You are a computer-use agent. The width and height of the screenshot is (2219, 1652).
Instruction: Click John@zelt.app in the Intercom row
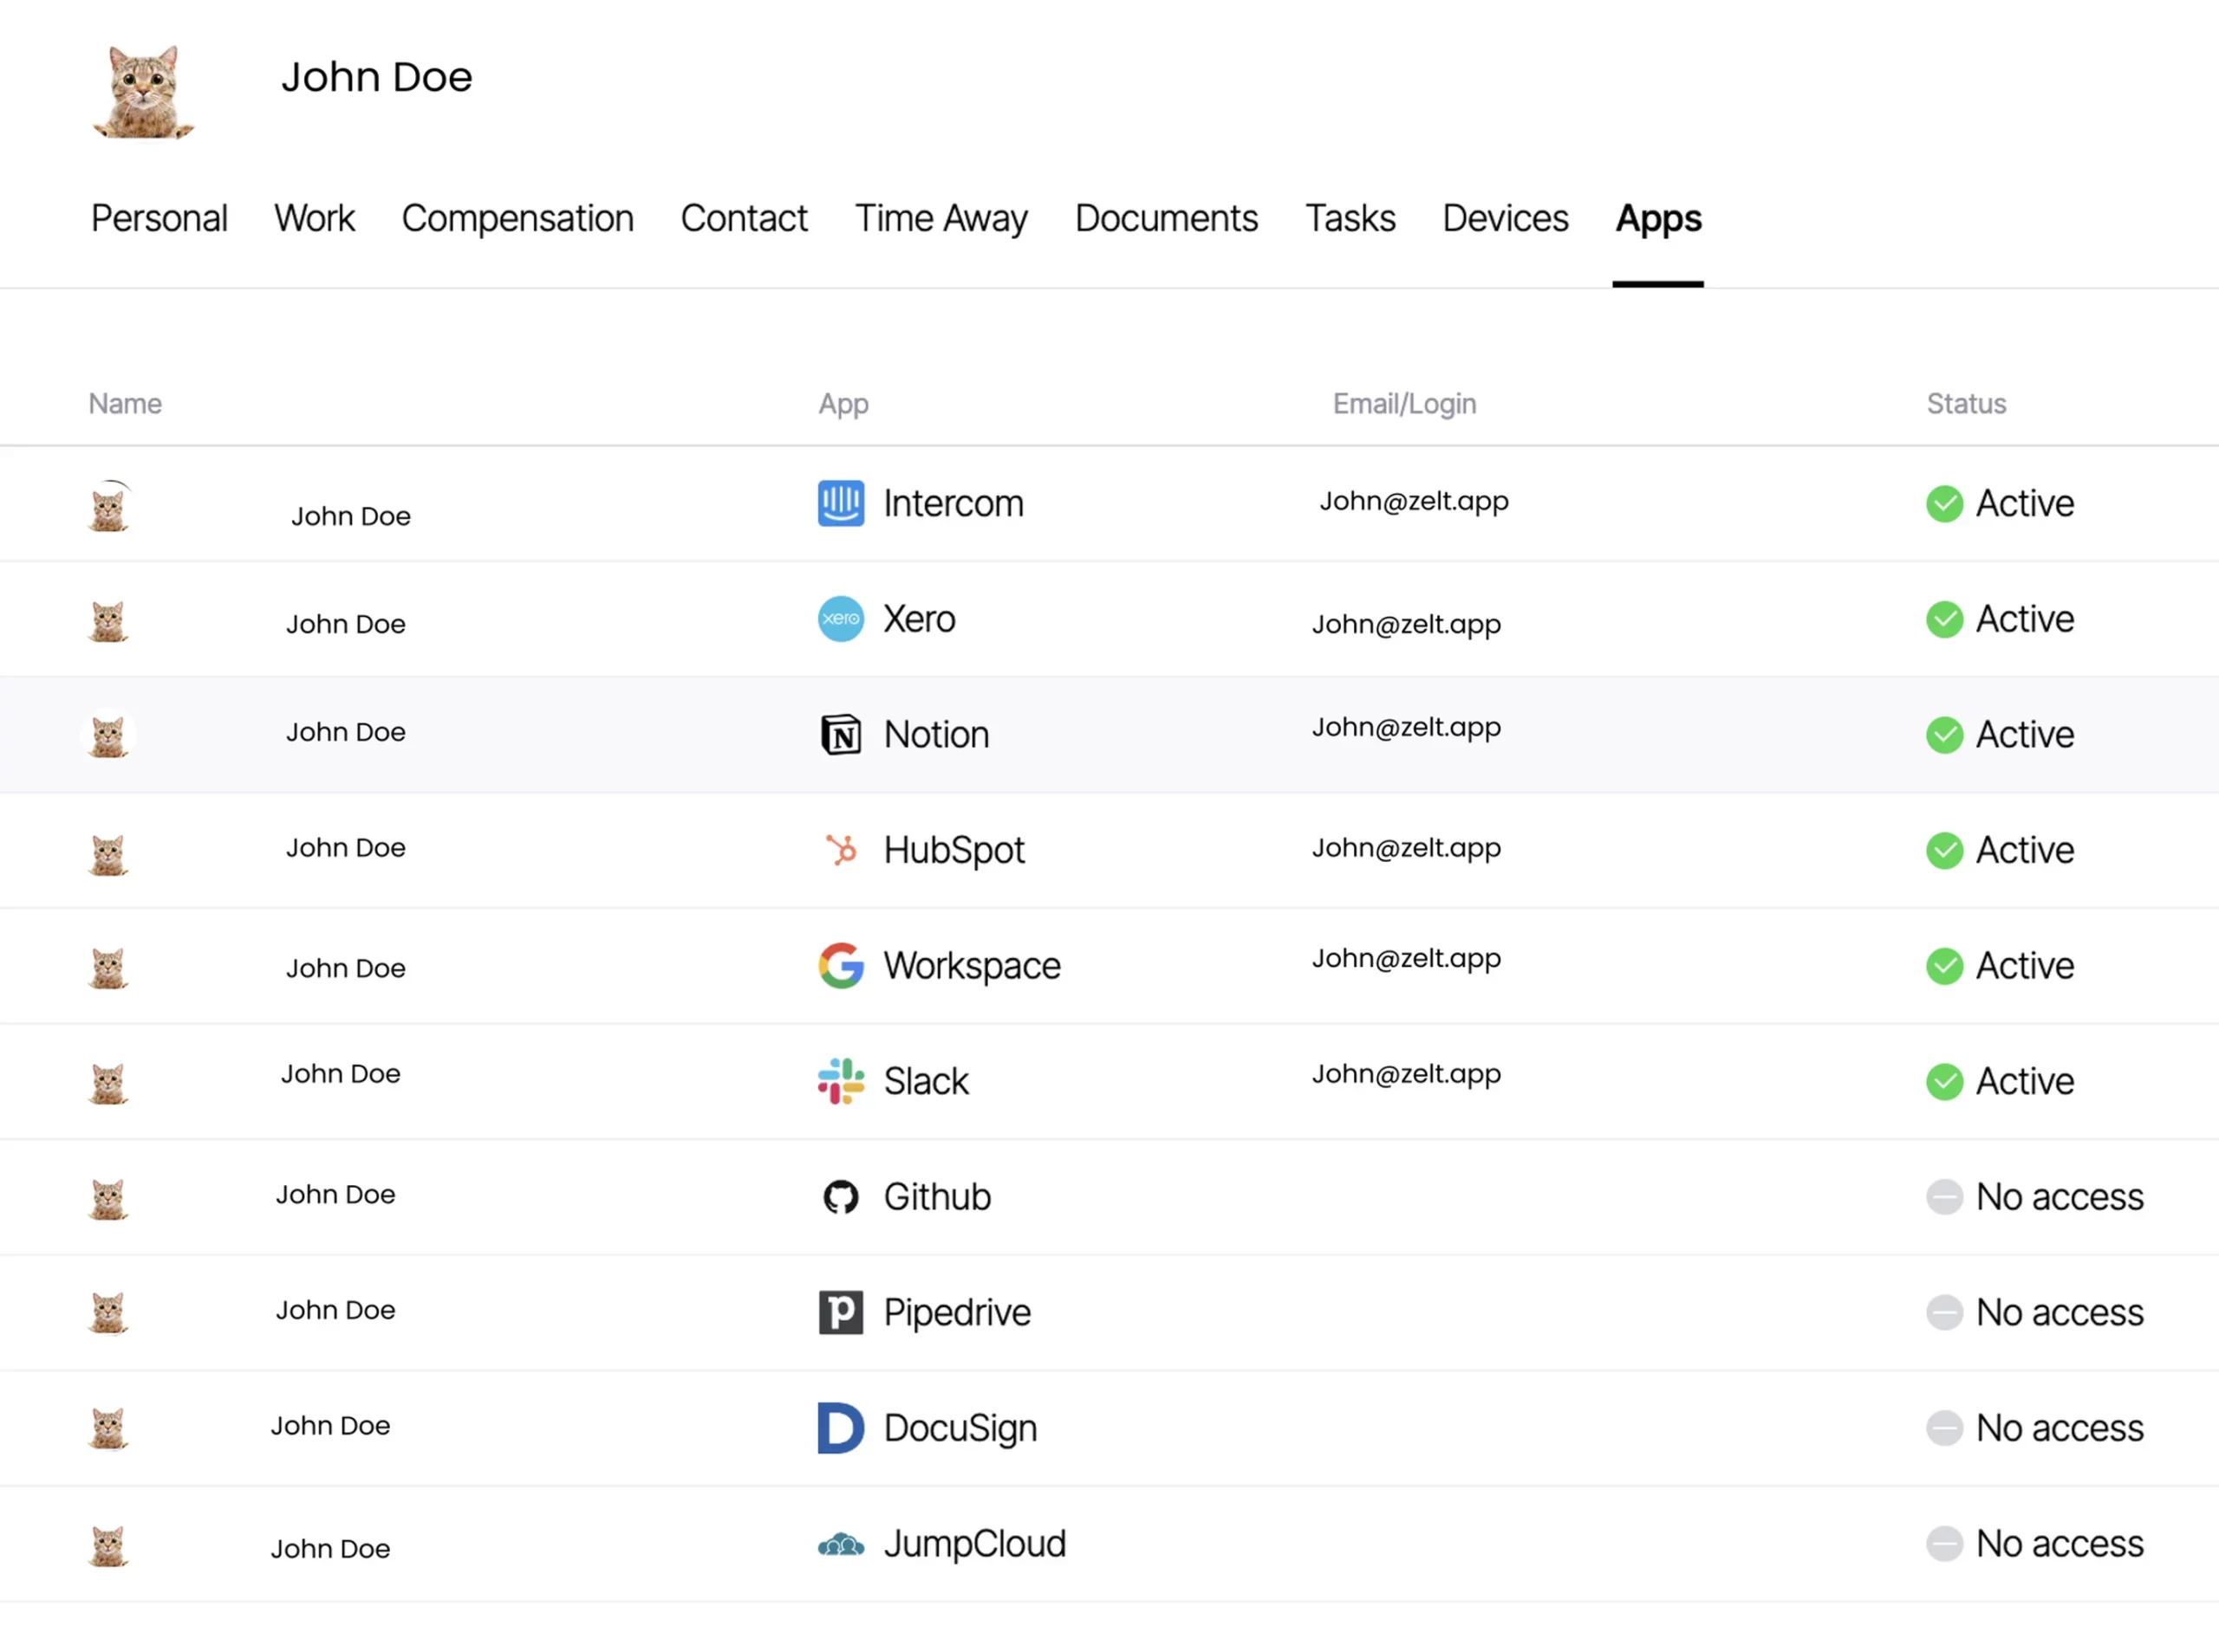click(x=1413, y=501)
